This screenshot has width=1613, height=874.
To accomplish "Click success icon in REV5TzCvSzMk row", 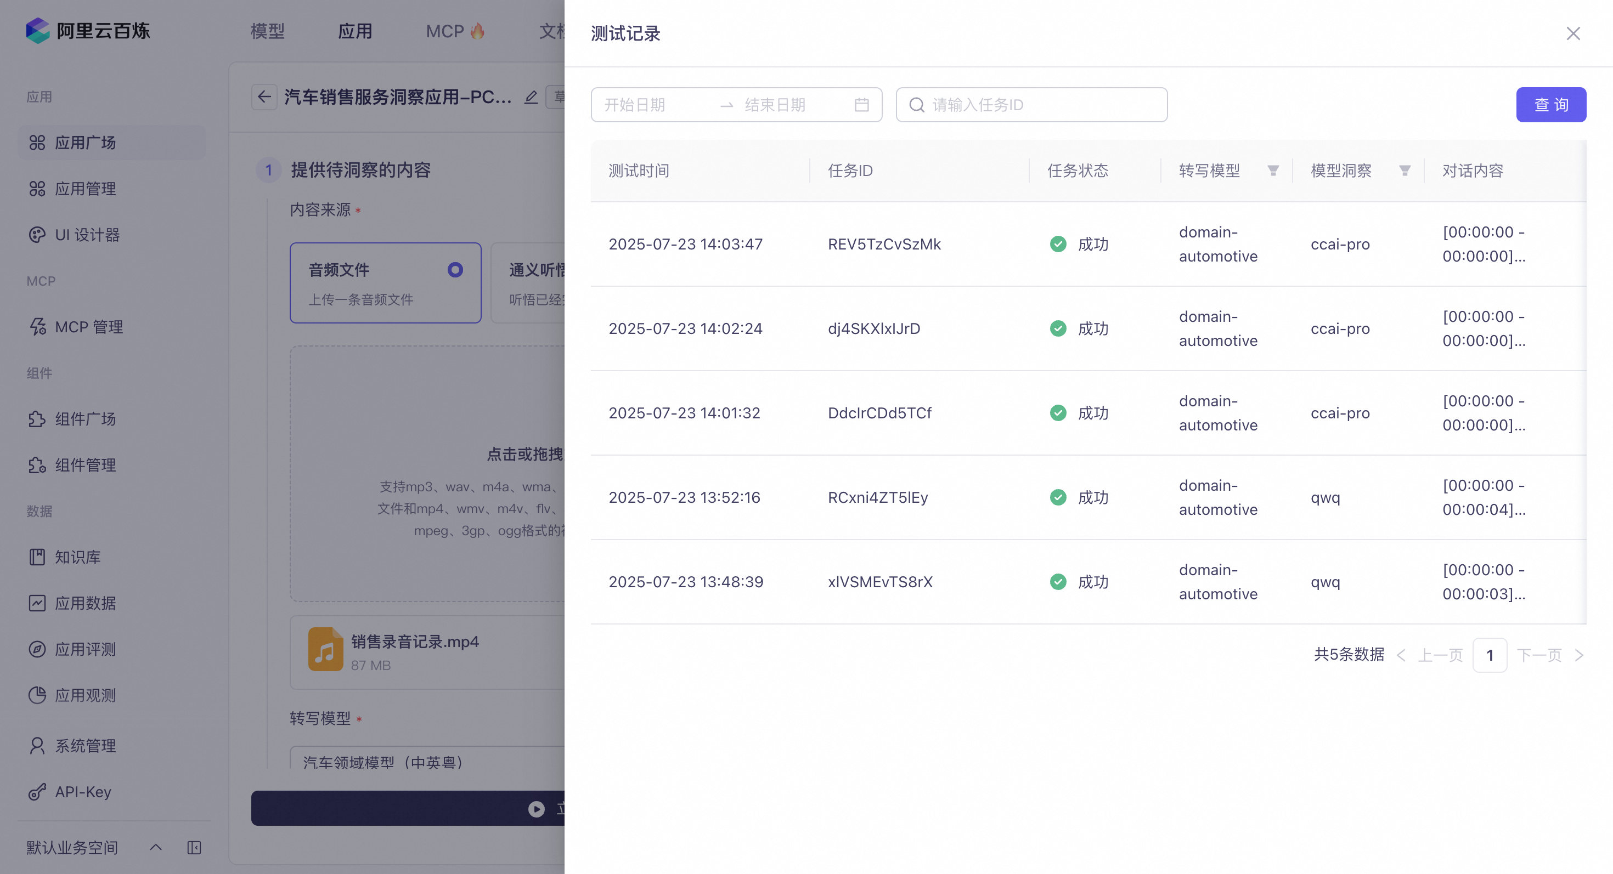I will coord(1058,244).
